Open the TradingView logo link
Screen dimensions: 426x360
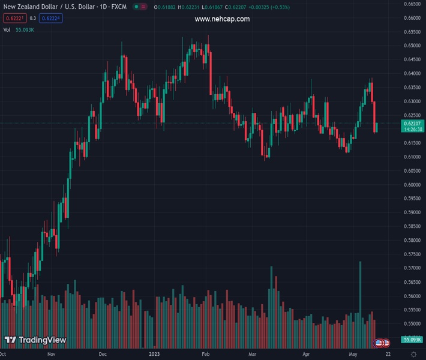point(35,340)
